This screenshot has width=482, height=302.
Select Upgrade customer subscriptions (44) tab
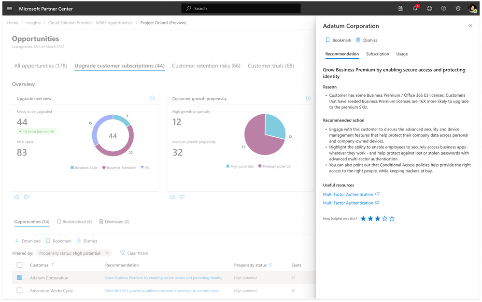(x=120, y=66)
